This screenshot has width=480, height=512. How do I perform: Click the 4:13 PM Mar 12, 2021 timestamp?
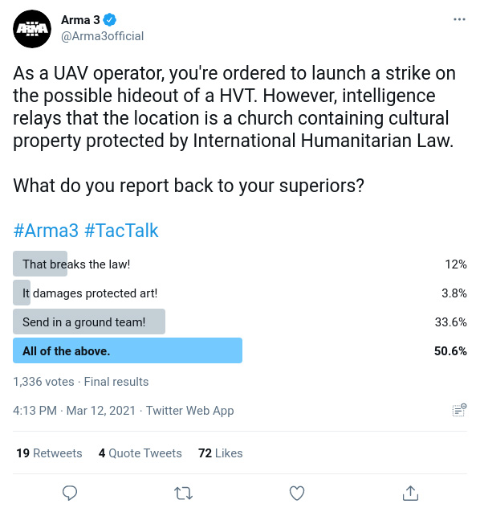[x=74, y=411]
